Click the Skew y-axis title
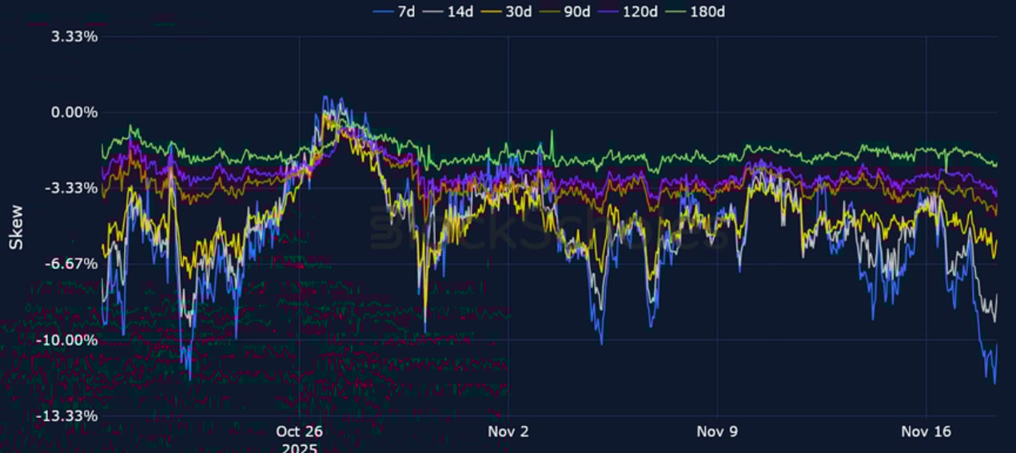 tap(16, 226)
